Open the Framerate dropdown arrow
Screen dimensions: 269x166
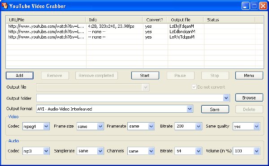pos(151,126)
